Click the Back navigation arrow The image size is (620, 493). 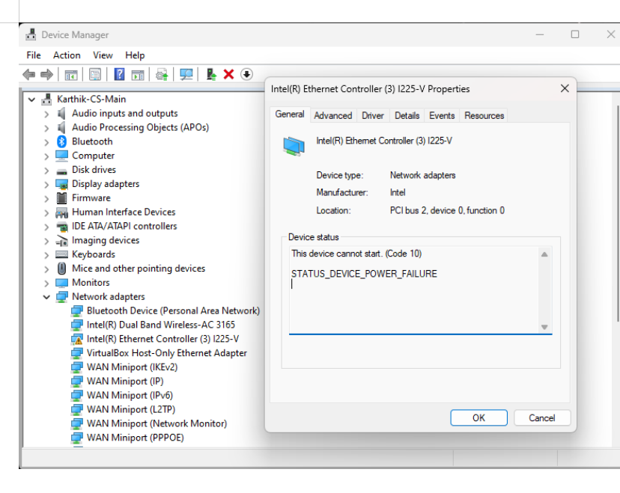pyautogui.click(x=28, y=73)
